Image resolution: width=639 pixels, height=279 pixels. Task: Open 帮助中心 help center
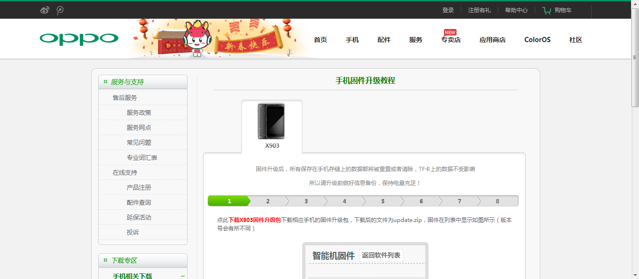click(x=516, y=10)
